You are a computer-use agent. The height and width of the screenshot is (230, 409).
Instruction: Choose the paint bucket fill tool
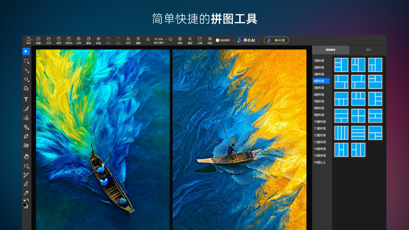click(26, 88)
